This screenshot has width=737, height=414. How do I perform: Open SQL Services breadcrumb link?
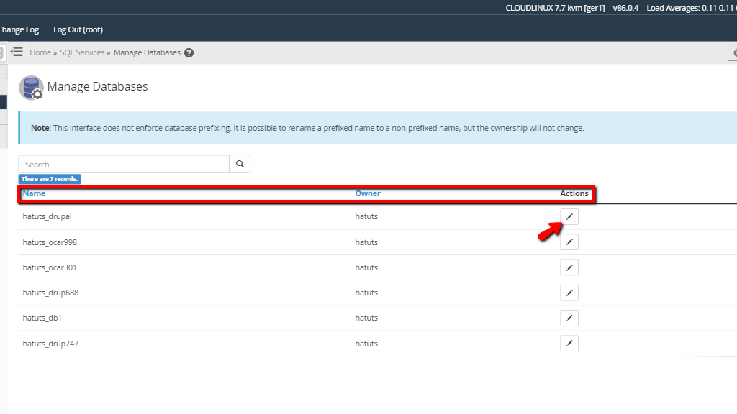pos(82,52)
